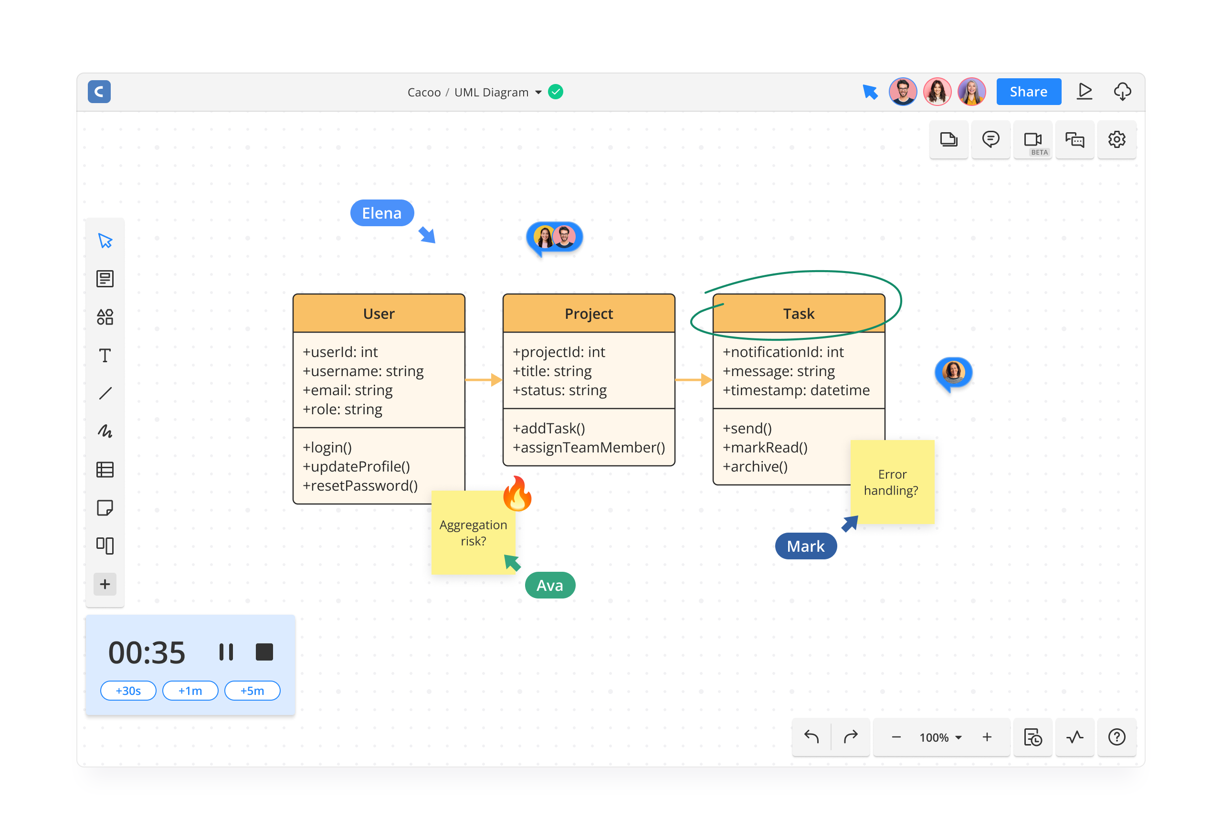Select the Text tool in sidebar
This screenshot has width=1222, height=840.
point(105,355)
